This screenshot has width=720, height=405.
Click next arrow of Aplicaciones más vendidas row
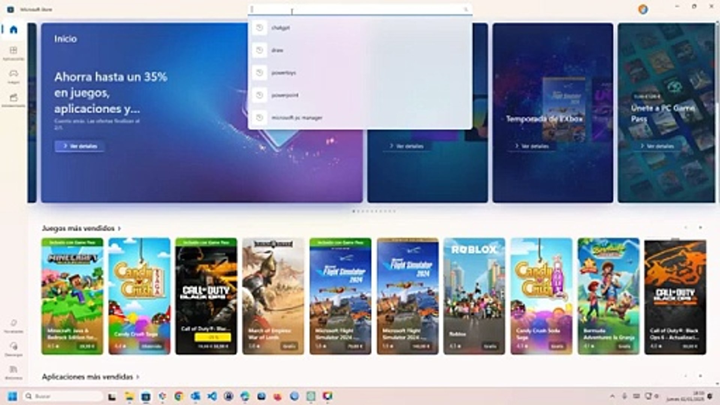[x=700, y=376]
